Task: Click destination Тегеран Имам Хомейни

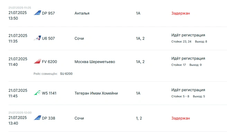Action: (x=96, y=93)
